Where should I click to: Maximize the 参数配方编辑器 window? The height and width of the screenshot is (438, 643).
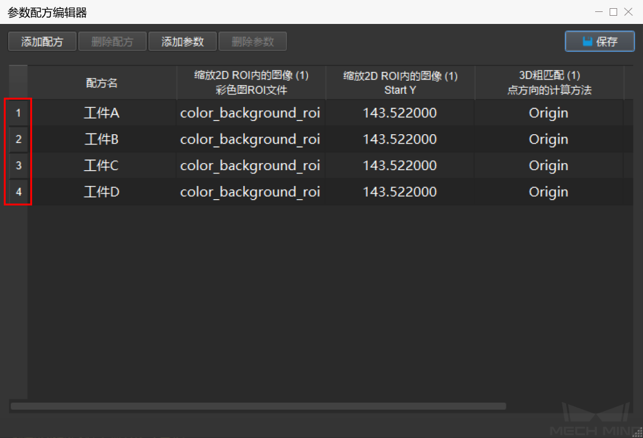pyautogui.click(x=613, y=12)
